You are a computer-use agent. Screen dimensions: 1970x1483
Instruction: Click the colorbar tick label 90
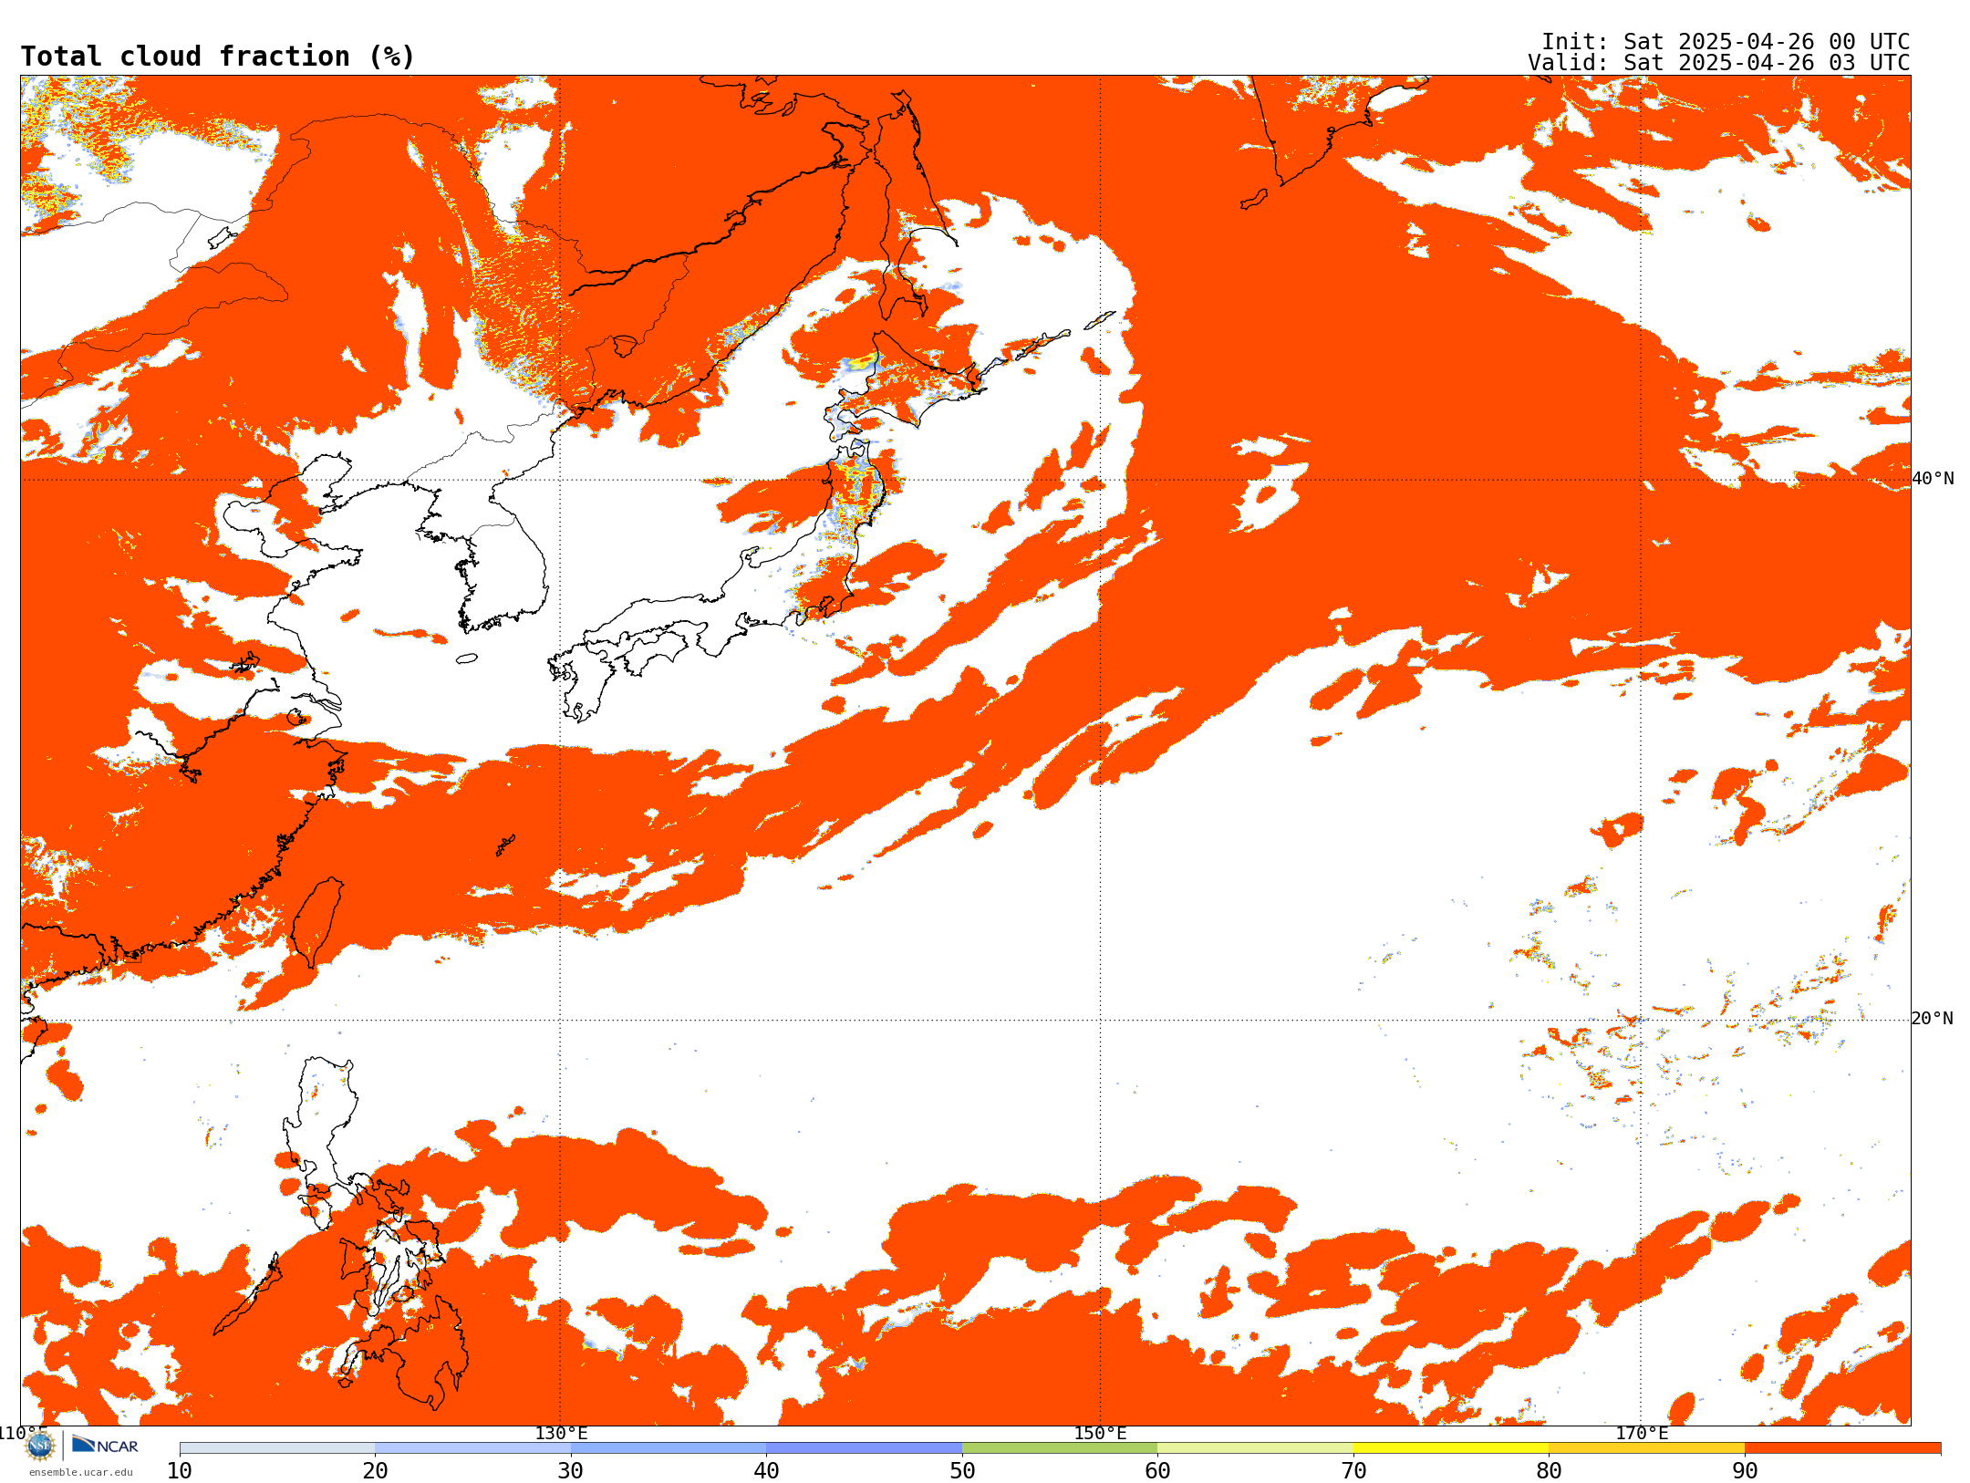1745,1470
